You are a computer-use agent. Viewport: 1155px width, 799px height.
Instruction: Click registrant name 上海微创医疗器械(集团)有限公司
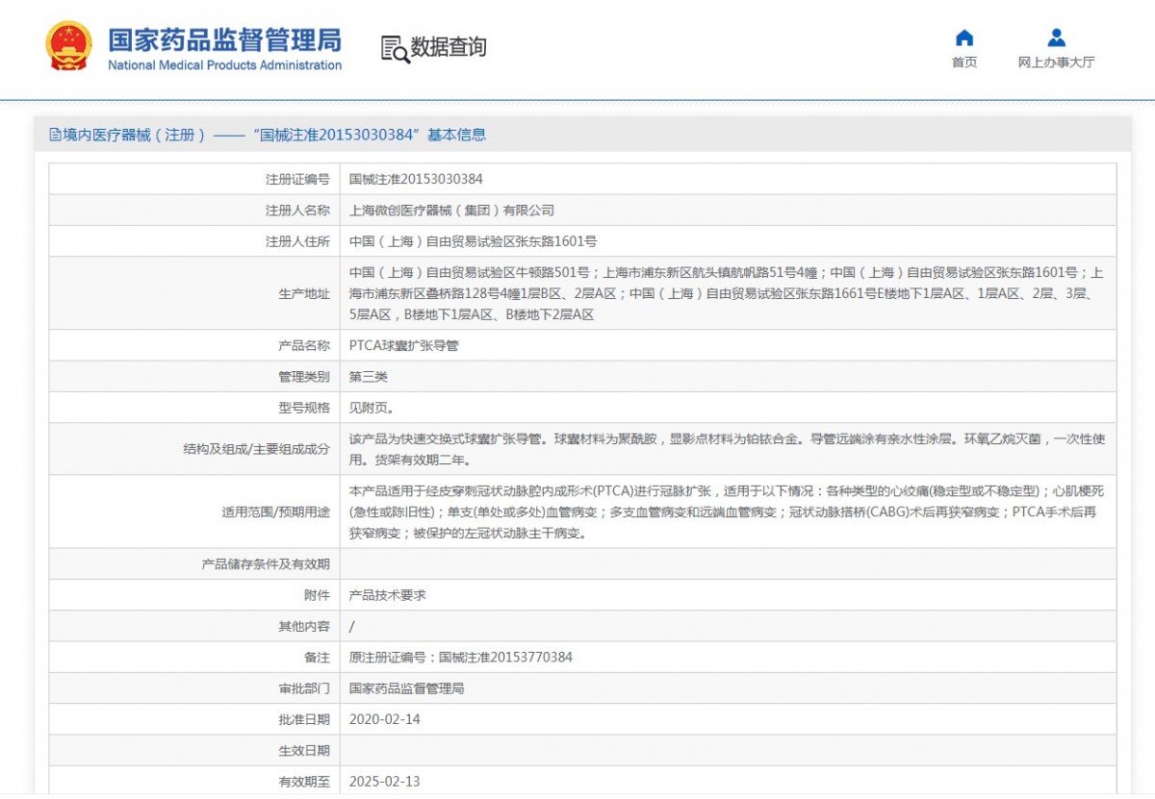point(451,211)
